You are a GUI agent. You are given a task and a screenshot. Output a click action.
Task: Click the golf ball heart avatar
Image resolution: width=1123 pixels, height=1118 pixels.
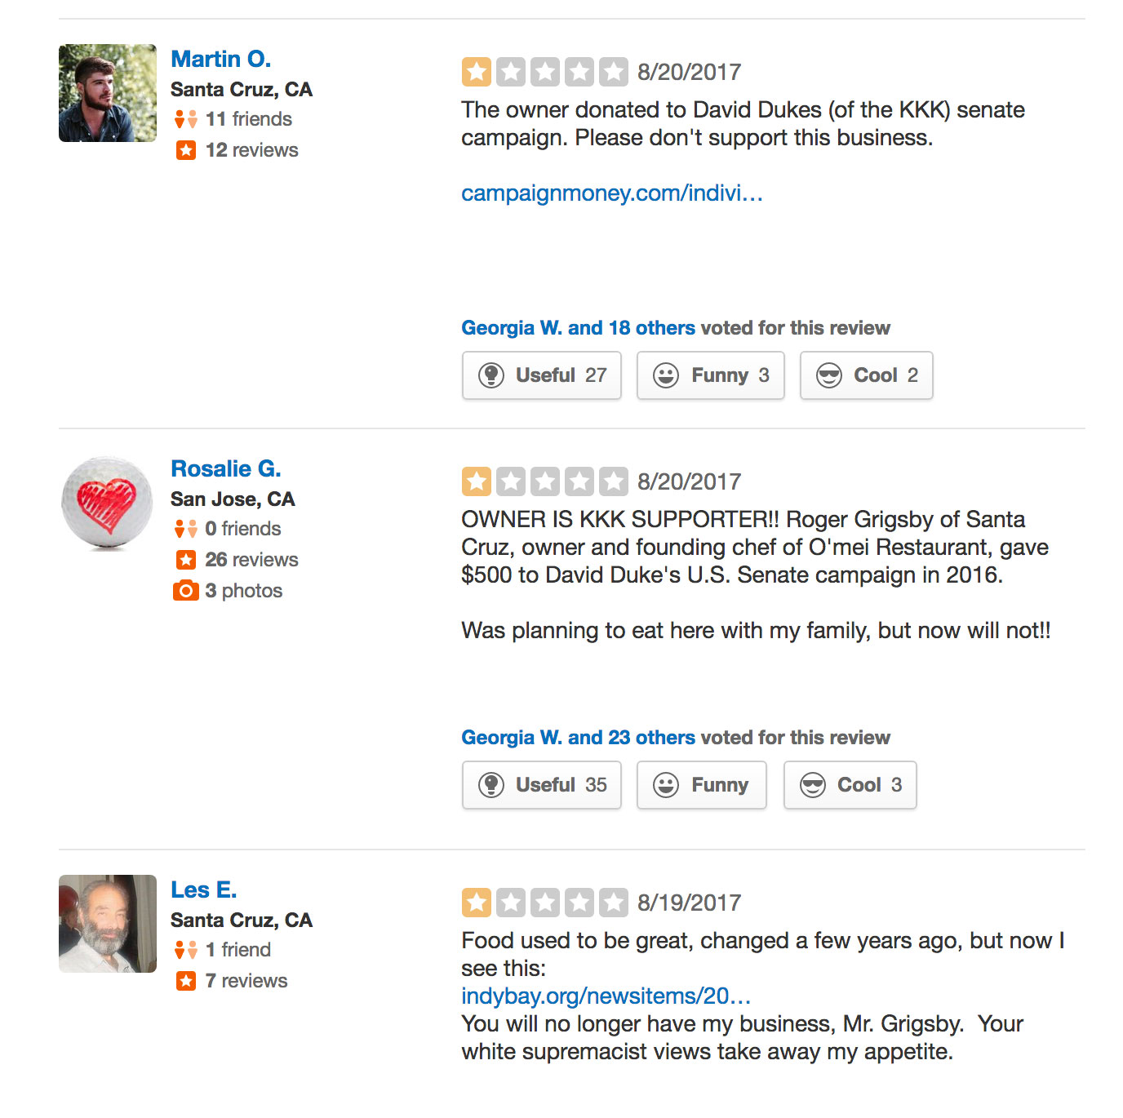107,502
